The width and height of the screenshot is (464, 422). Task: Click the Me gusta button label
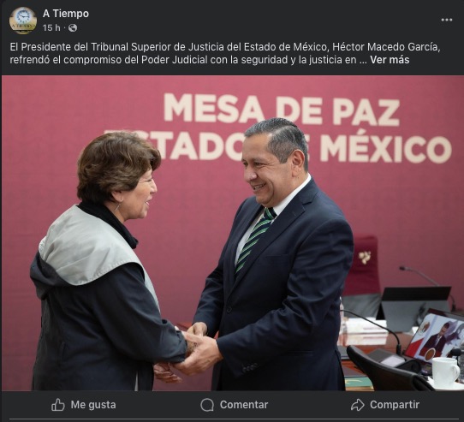pos(93,405)
